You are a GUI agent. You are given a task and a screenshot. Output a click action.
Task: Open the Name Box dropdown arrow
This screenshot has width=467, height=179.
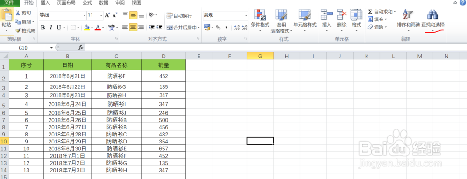point(51,47)
